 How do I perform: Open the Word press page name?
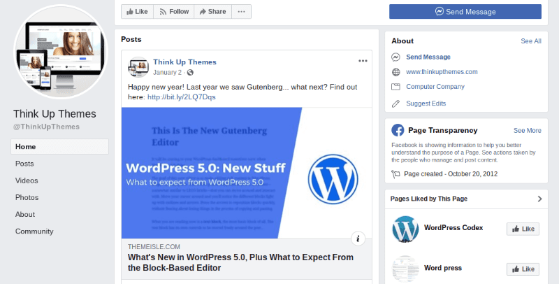pos(443,268)
